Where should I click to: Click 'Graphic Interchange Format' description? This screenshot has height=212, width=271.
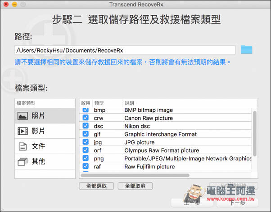161,134
